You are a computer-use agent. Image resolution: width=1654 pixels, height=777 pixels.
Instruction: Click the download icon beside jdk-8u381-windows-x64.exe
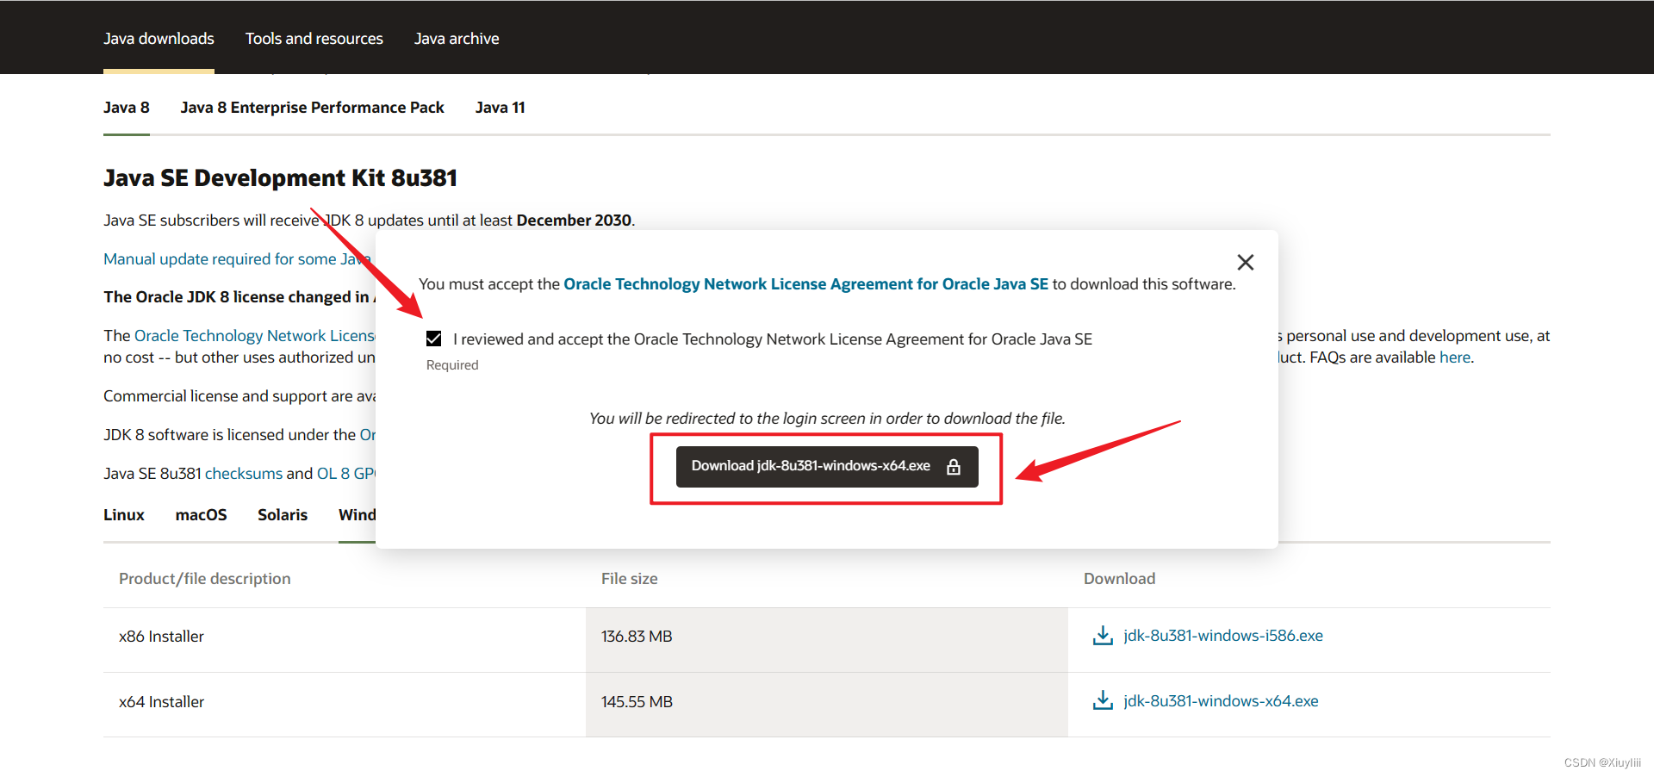point(1103,700)
